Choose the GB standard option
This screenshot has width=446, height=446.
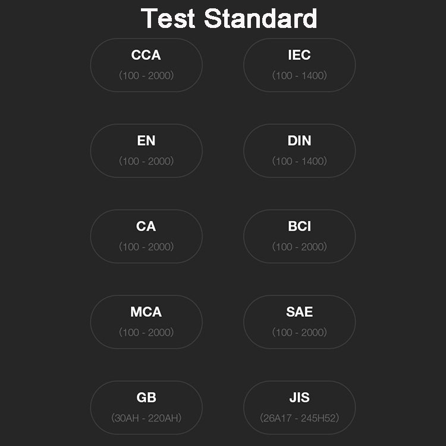pyautogui.click(x=146, y=407)
